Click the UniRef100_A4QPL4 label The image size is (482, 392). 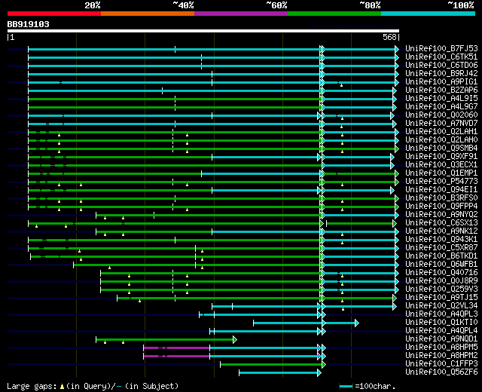(x=441, y=331)
